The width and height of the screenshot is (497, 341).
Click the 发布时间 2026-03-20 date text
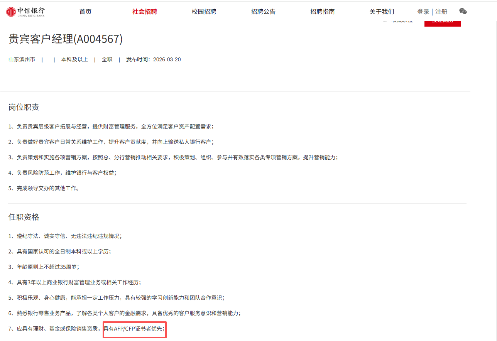[153, 59]
